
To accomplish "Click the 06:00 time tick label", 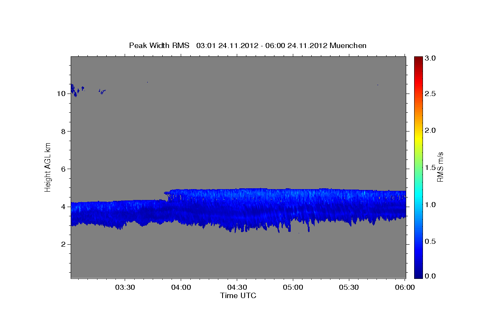I will tap(405, 287).
